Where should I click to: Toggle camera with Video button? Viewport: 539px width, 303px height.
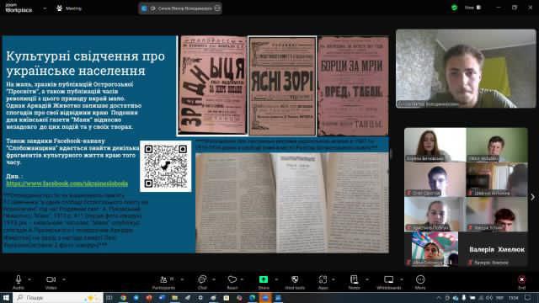tap(51, 282)
